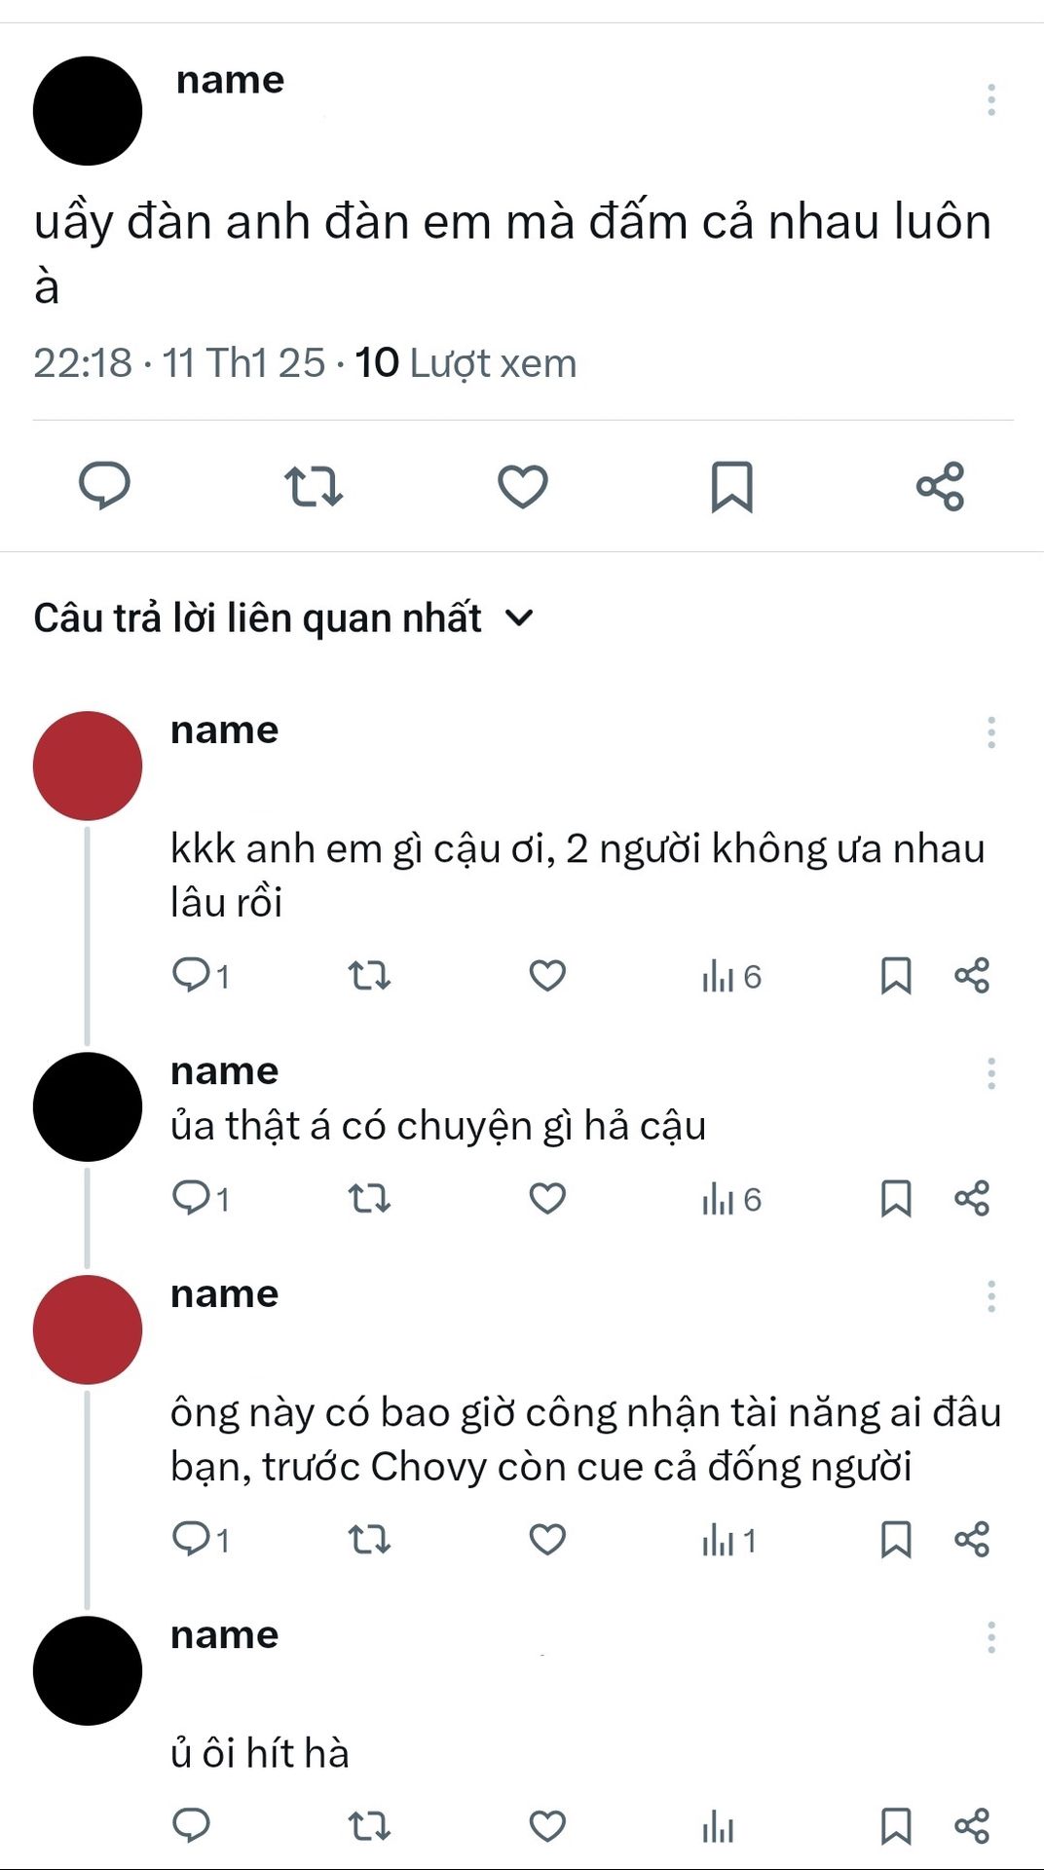
Task: View analytics count on the Chovy reply
Action: (729, 1541)
